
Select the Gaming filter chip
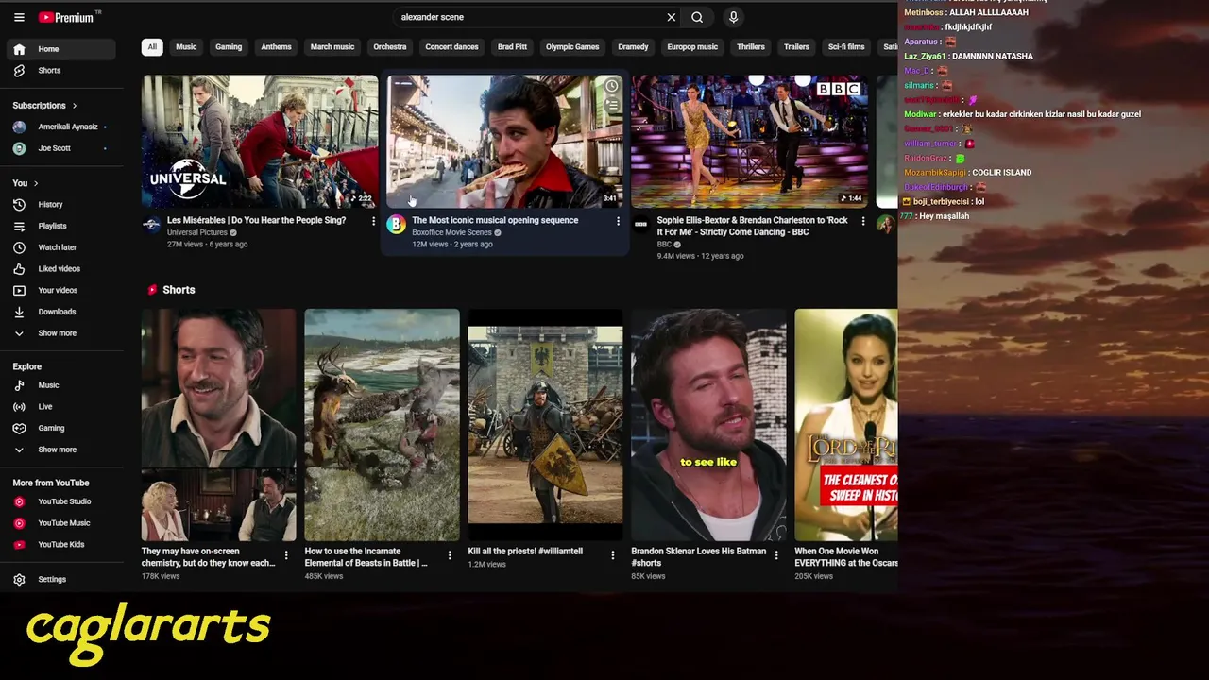tap(229, 47)
